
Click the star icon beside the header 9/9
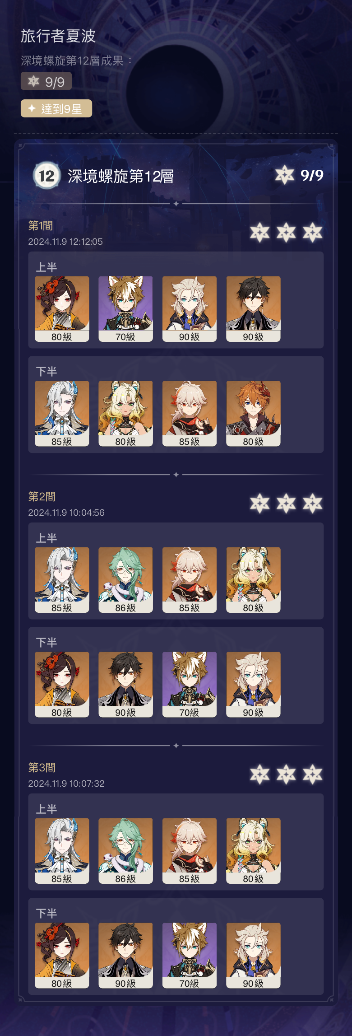pos(285,175)
